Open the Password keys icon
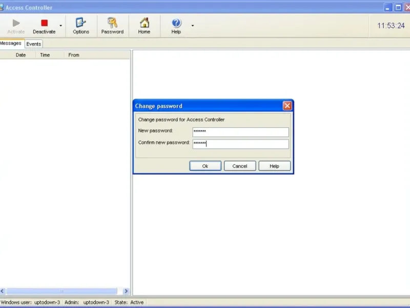This screenshot has width=410, height=308. [112, 23]
